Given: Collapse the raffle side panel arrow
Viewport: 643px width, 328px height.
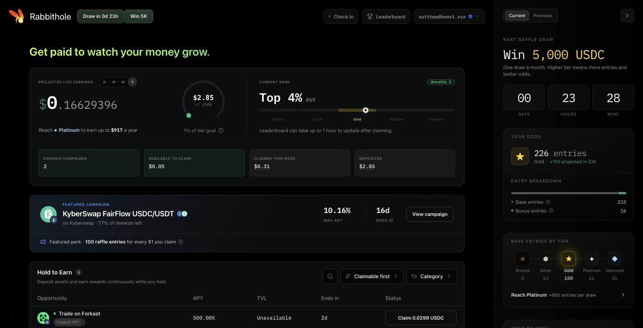Looking at the screenshot, I should click(x=627, y=15).
